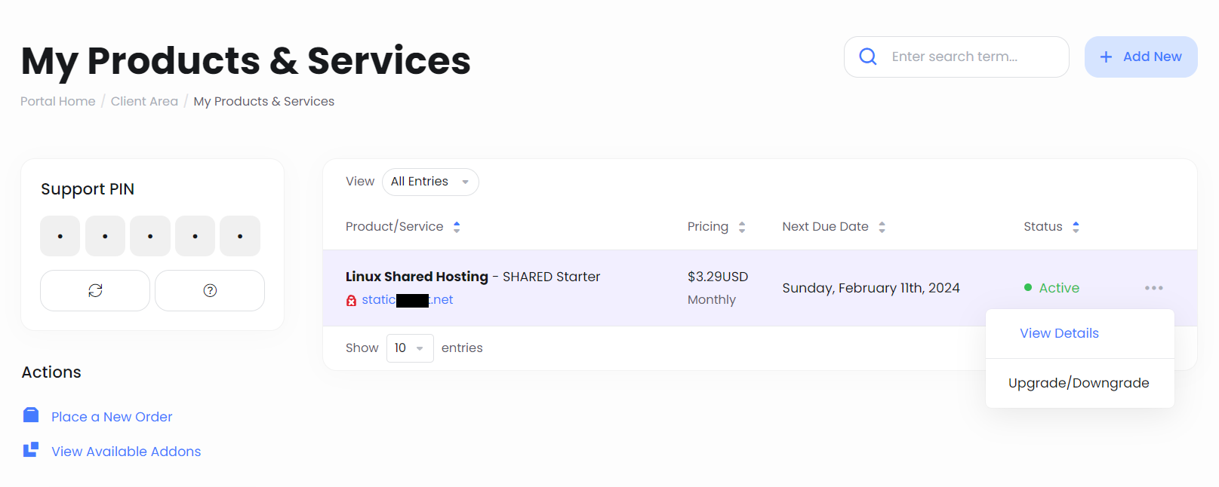
Task: Open the All Entries view dropdown
Action: [x=430, y=182]
